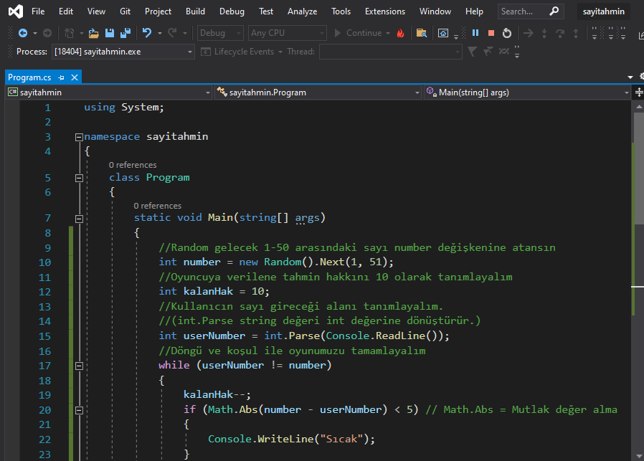
Task: Open the Debug menu
Action: [x=232, y=11]
